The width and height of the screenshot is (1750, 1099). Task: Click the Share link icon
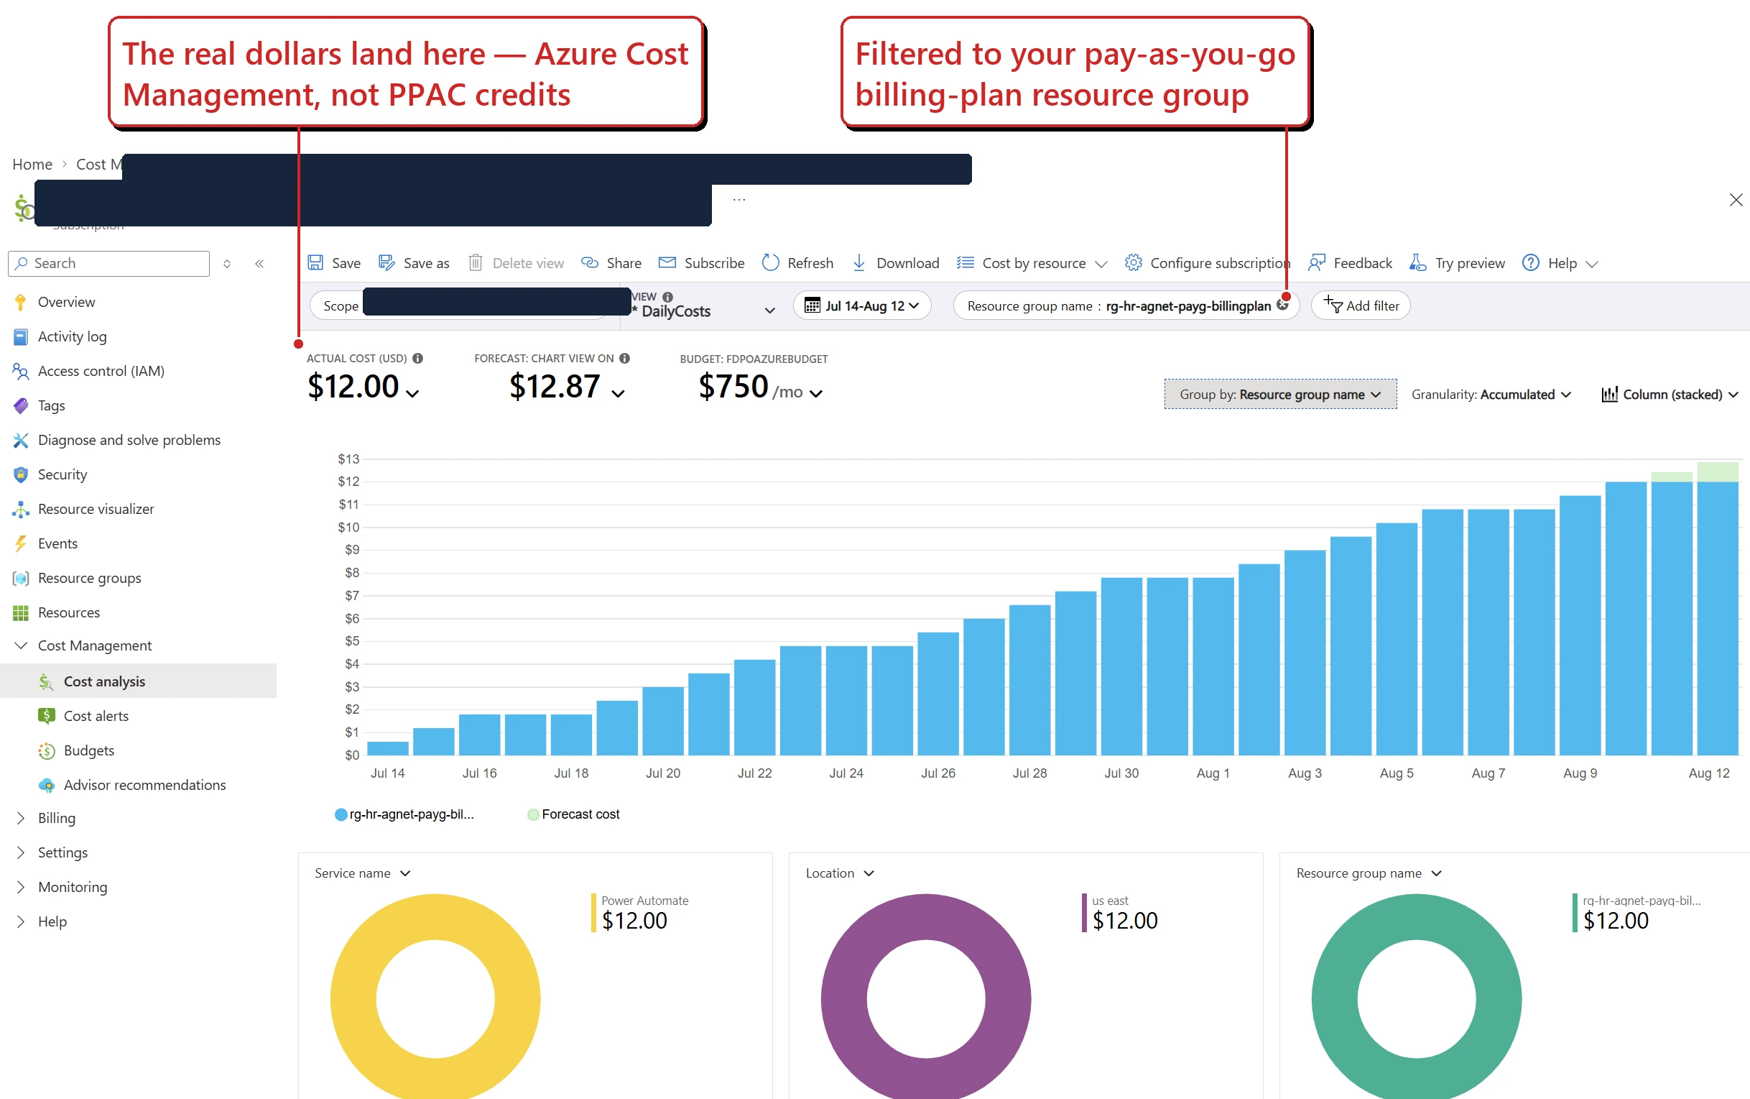point(590,263)
